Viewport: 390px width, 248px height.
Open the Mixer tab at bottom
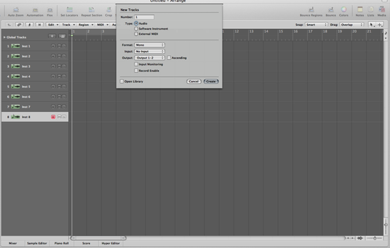[x=12, y=243]
